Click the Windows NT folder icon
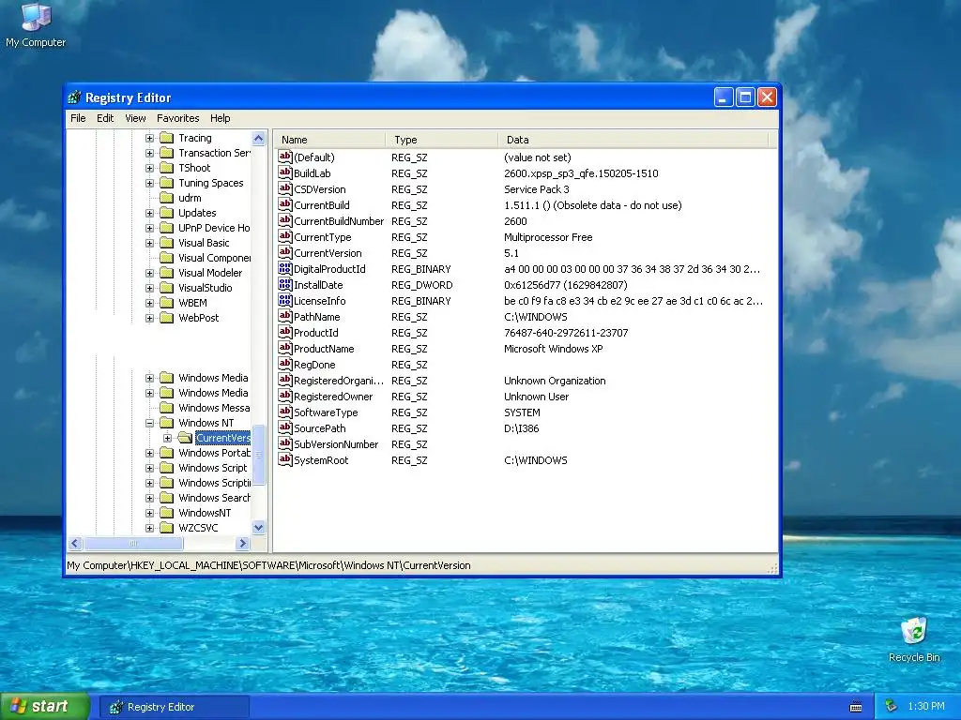The height and width of the screenshot is (720, 961). [x=167, y=423]
